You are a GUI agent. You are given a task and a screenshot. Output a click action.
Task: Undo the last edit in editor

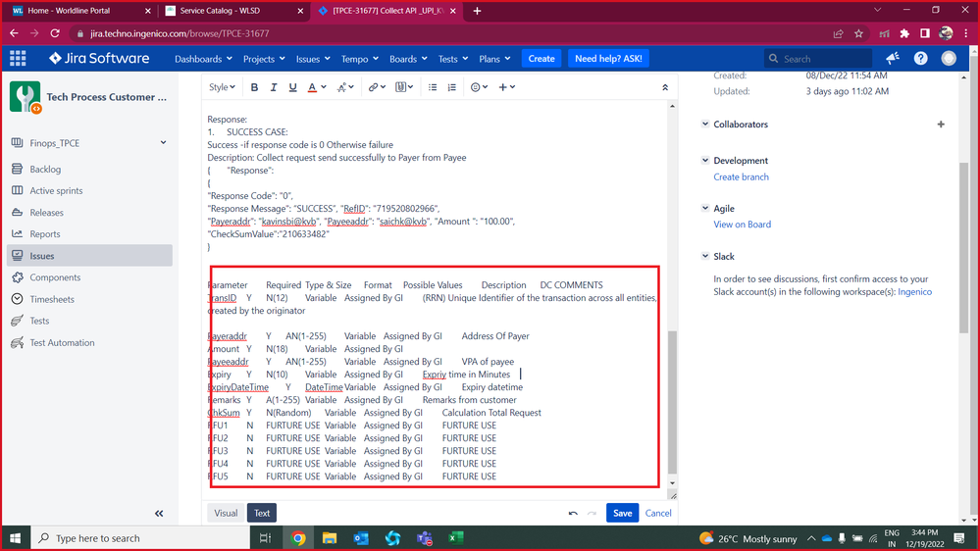(573, 513)
